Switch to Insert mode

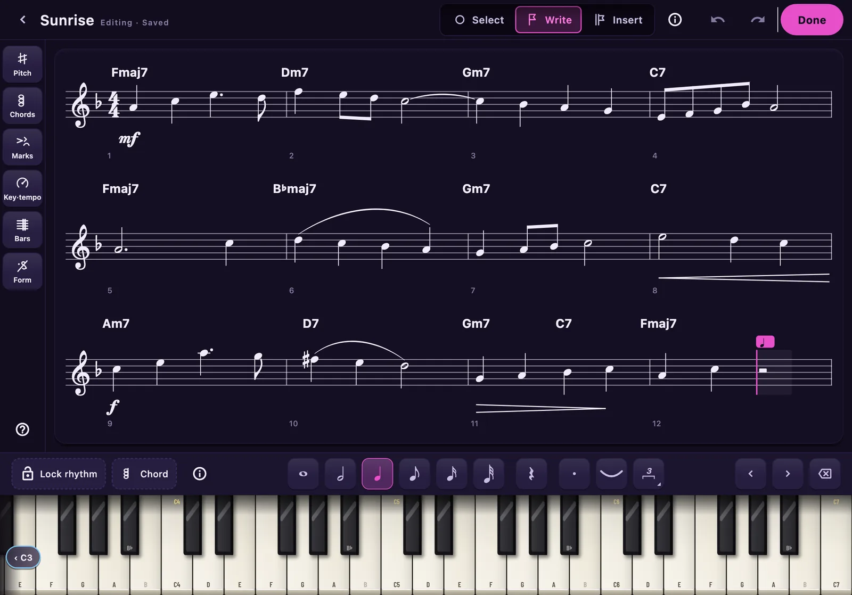(x=618, y=20)
